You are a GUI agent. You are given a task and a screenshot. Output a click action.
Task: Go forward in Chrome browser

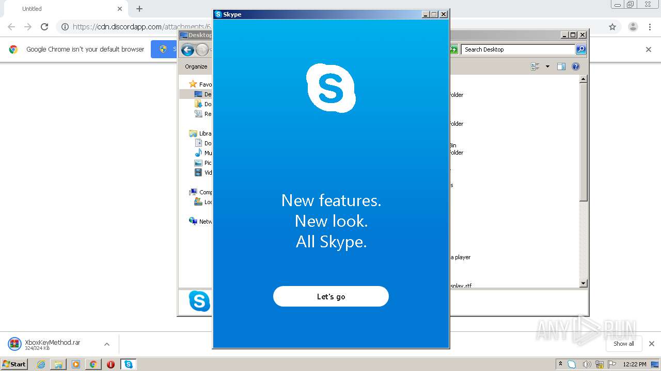click(x=28, y=27)
